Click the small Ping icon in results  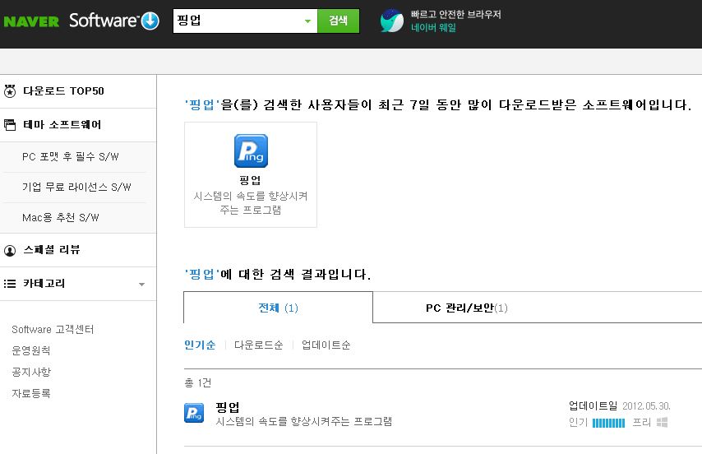194,413
